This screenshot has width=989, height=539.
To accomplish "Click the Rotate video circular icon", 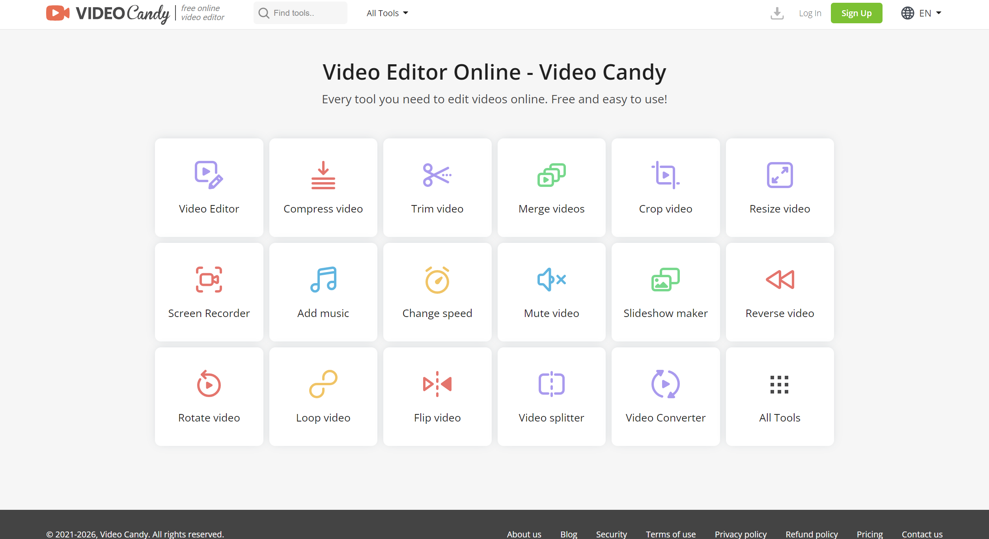I will pyautogui.click(x=209, y=384).
